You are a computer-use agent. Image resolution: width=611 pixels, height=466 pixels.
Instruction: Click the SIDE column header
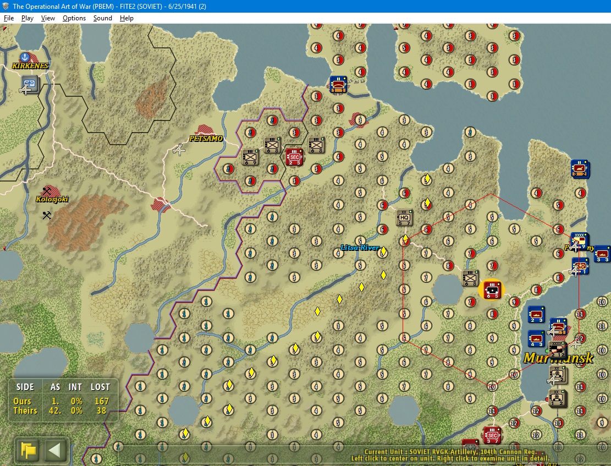point(25,387)
